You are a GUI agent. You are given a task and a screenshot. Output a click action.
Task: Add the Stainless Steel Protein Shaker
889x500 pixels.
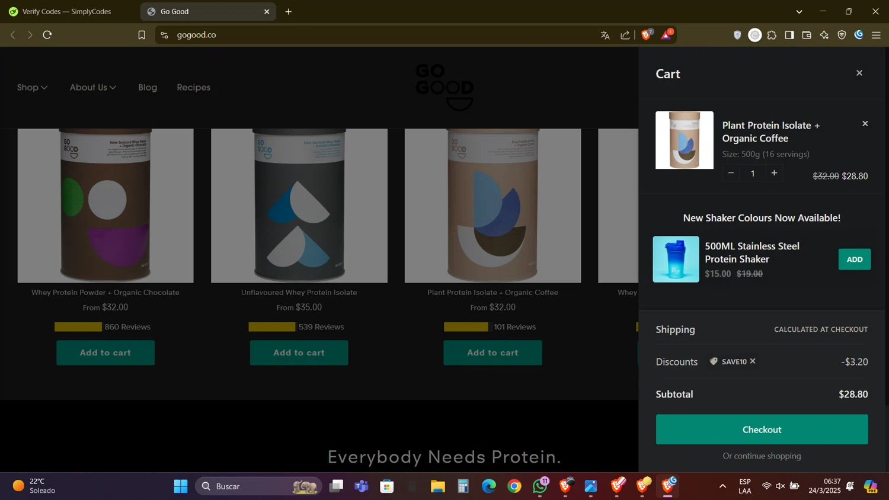[854, 259]
